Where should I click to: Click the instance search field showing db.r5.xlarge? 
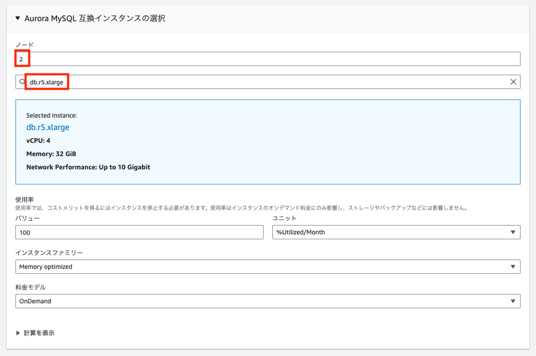268,82
